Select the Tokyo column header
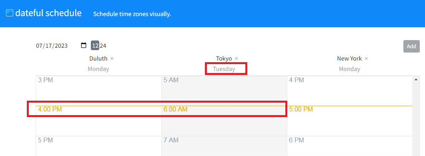 pos(224,59)
